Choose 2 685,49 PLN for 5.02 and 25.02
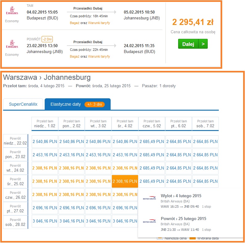This screenshot has width=245, height=245. pos(152,181)
